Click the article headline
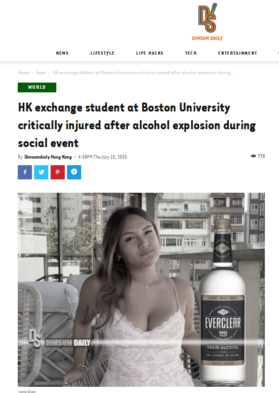The image size is (279, 393). coord(137,125)
